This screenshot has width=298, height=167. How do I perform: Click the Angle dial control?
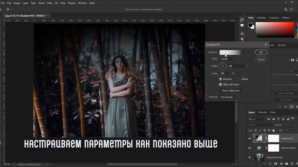223,66
